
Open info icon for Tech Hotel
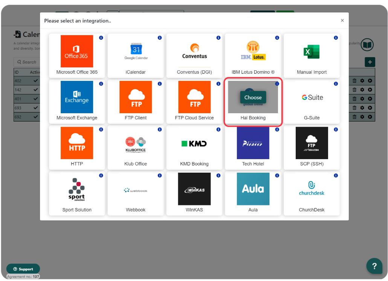[x=277, y=129]
